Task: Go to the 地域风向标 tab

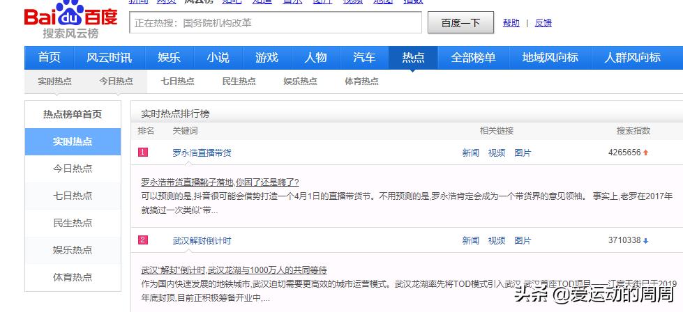Action: pos(550,57)
